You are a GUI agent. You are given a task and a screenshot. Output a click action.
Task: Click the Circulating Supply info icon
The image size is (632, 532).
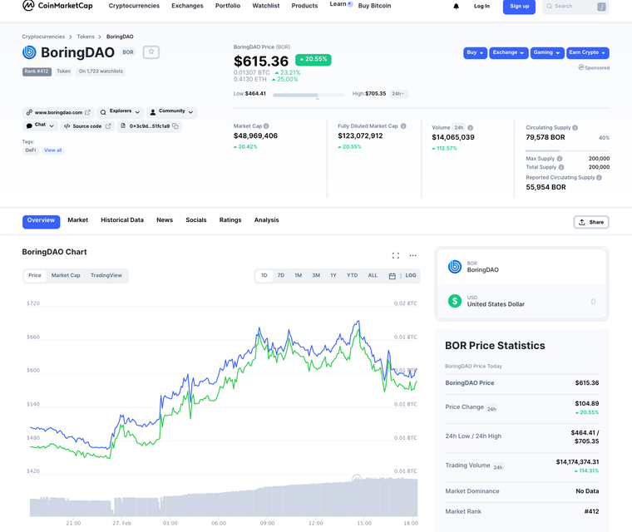tap(575, 128)
